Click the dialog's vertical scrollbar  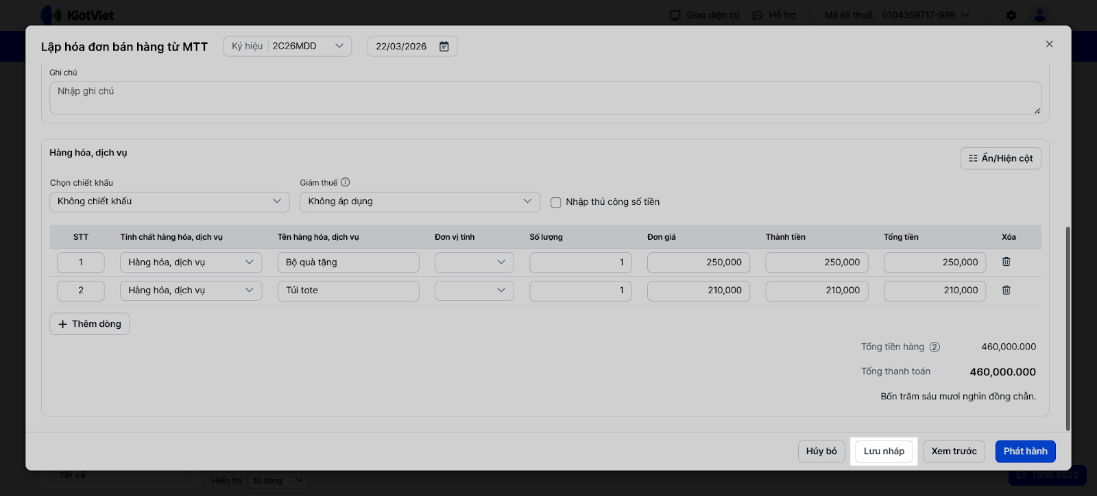(x=1068, y=329)
